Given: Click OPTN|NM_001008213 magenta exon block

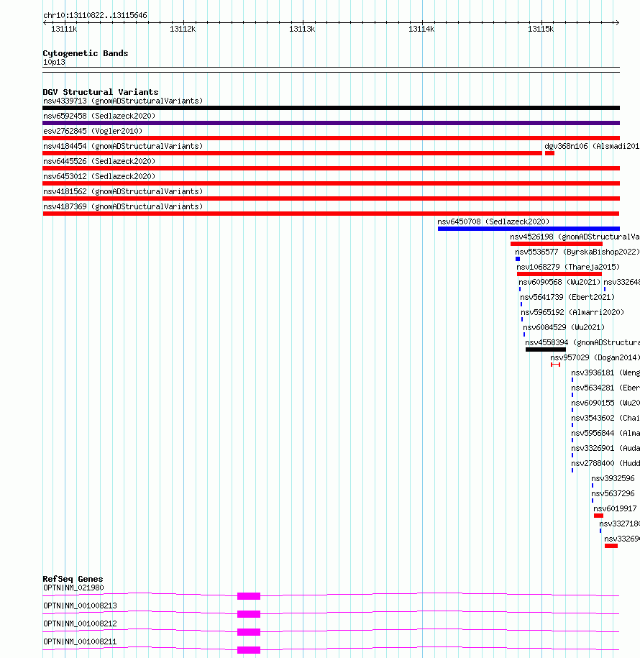Looking at the screenshot, I should 248,614.
